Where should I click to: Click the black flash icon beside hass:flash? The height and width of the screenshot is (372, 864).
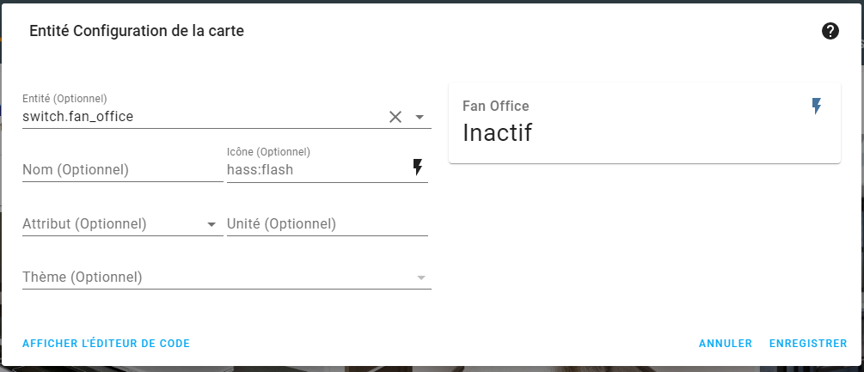(418, 168)
